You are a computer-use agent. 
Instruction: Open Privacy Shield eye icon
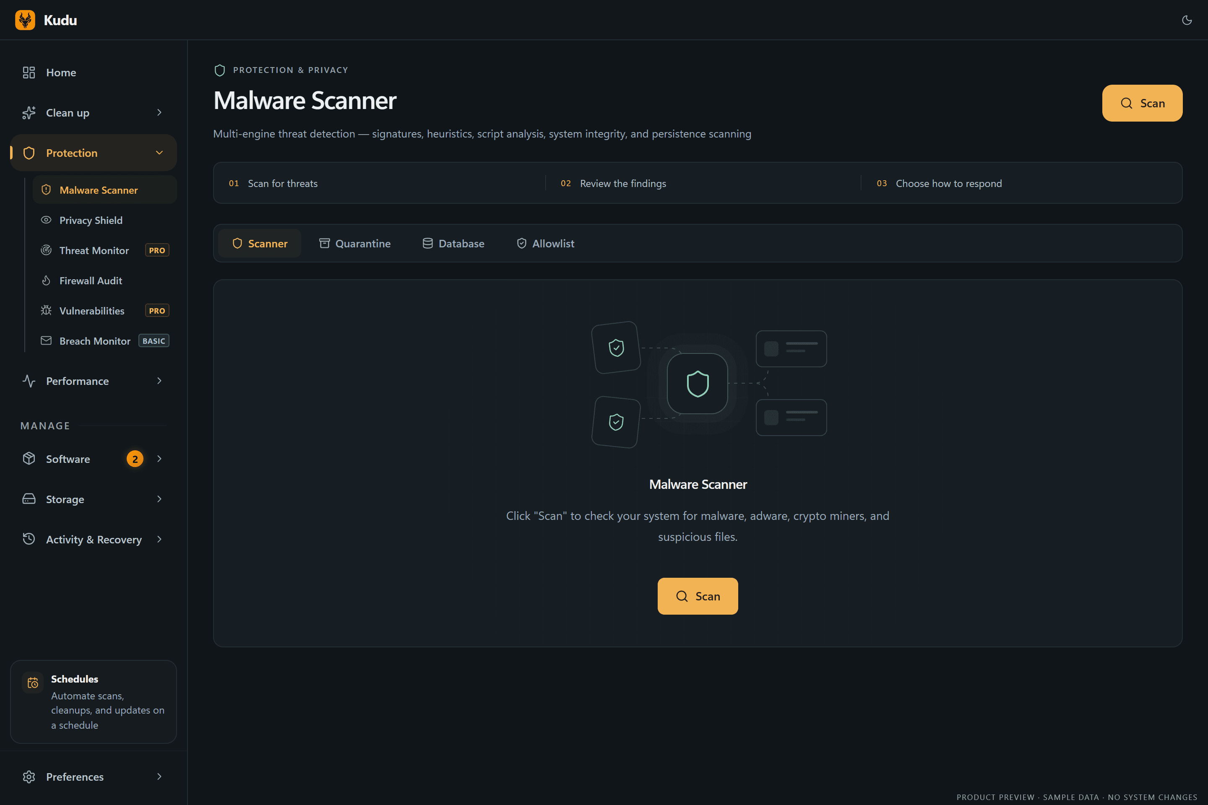point(46,220)
